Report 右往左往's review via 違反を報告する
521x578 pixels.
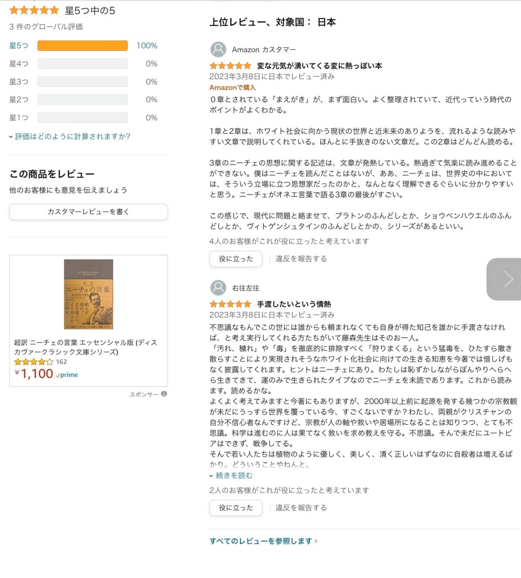(x=301, y=508)
